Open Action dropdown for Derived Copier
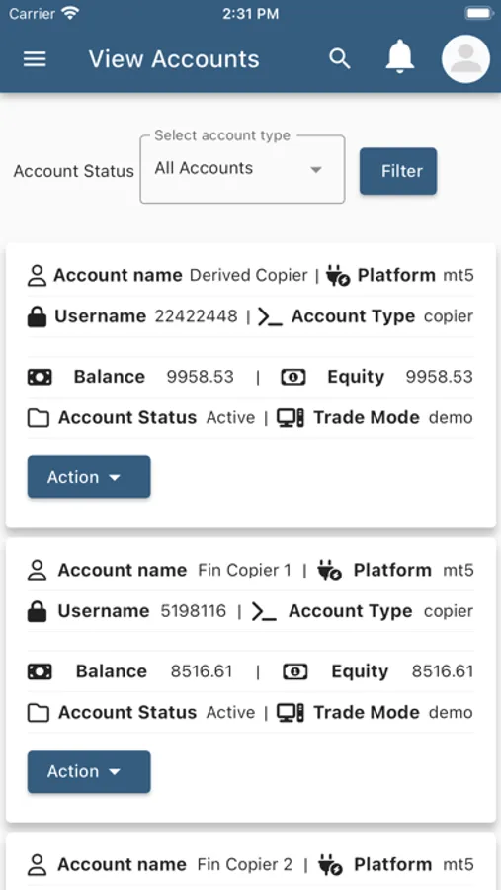Screen dimensions: 501x890 [89, 477]
